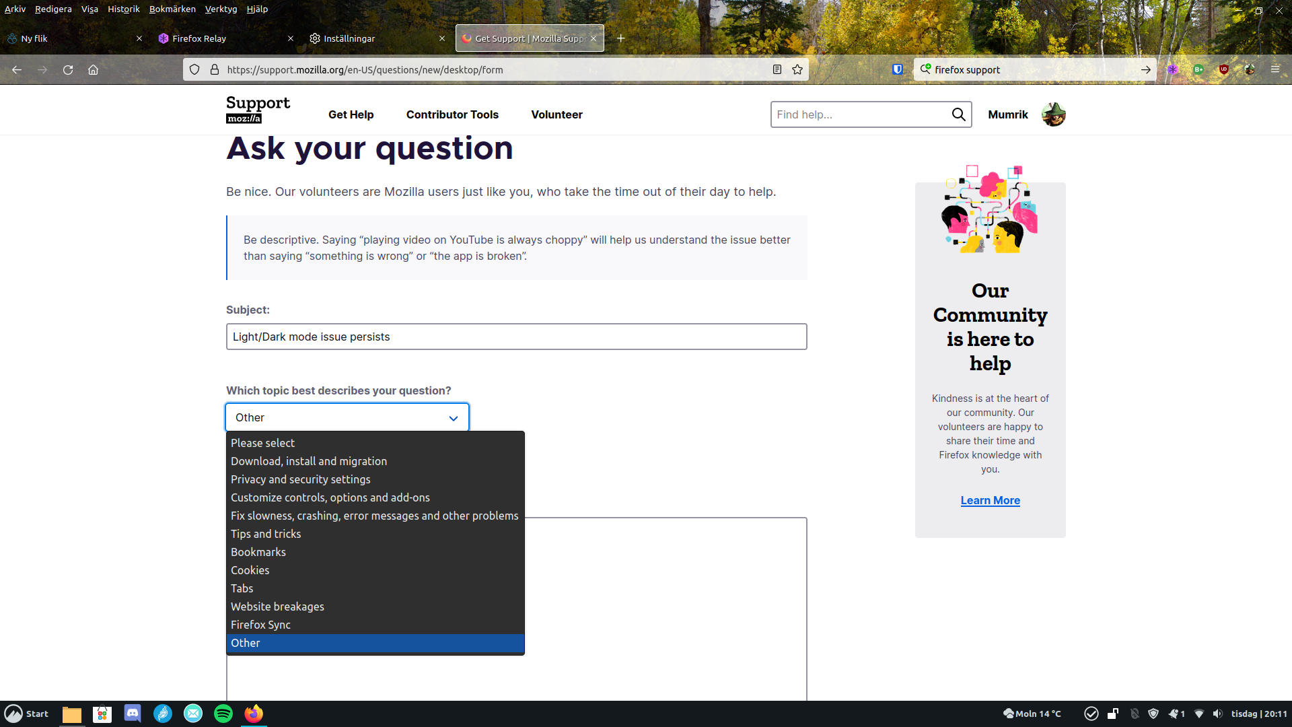Click the Find help search magnifier icon

point(958,114)
